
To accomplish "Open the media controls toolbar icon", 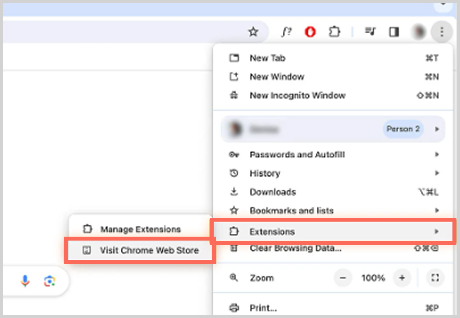I will [370, 32].
